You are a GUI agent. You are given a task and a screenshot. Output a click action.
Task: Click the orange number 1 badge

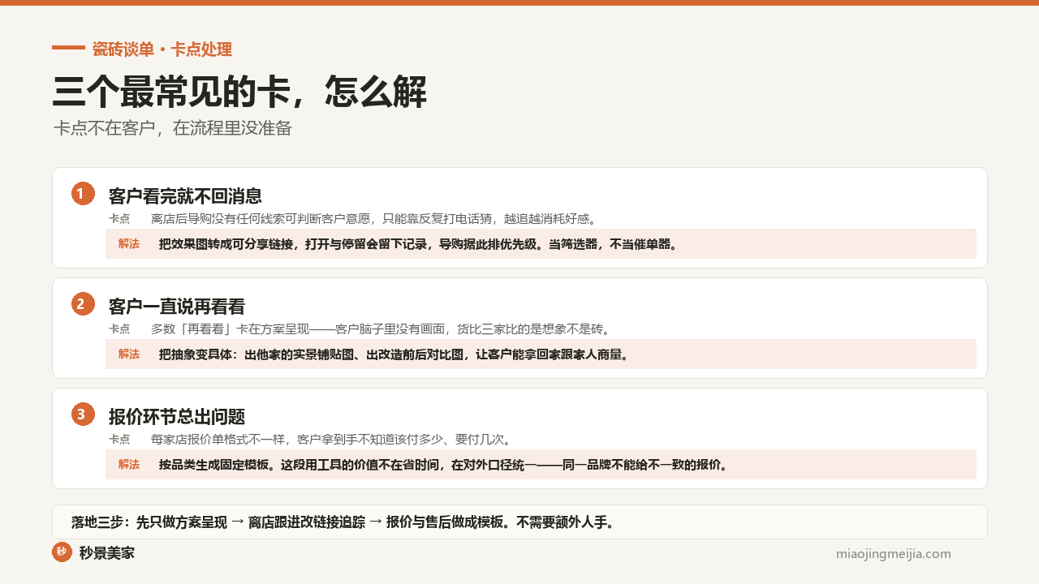[83, 194]
